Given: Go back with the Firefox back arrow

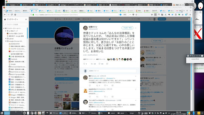Looking at the screenshot, I should 5,15.
